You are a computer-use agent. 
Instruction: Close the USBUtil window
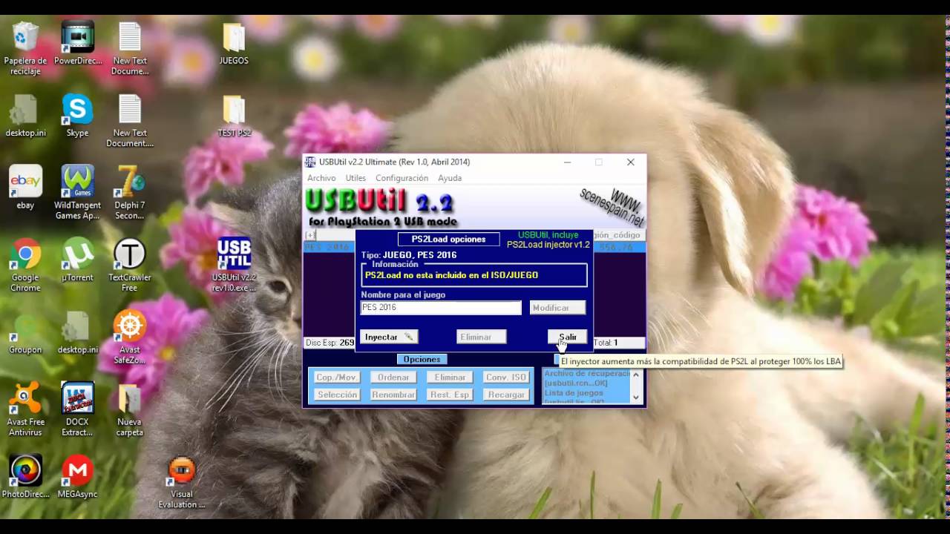(630, 162)
